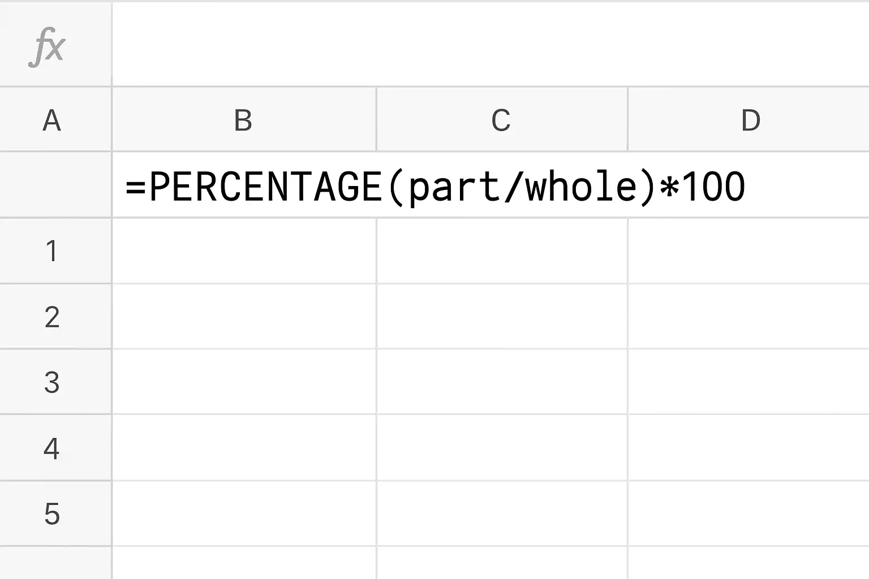This screenshot has height=579, width=869.
Task: Select column B header
Action: coord(243,120)
